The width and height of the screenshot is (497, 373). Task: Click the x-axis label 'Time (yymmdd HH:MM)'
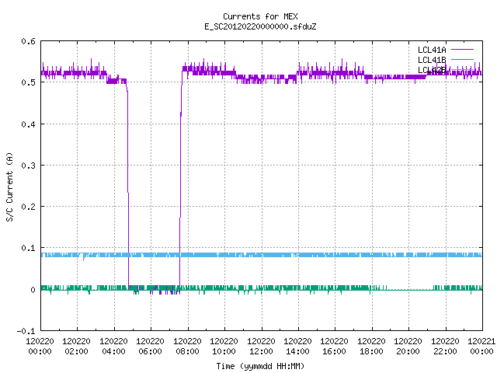260,366
